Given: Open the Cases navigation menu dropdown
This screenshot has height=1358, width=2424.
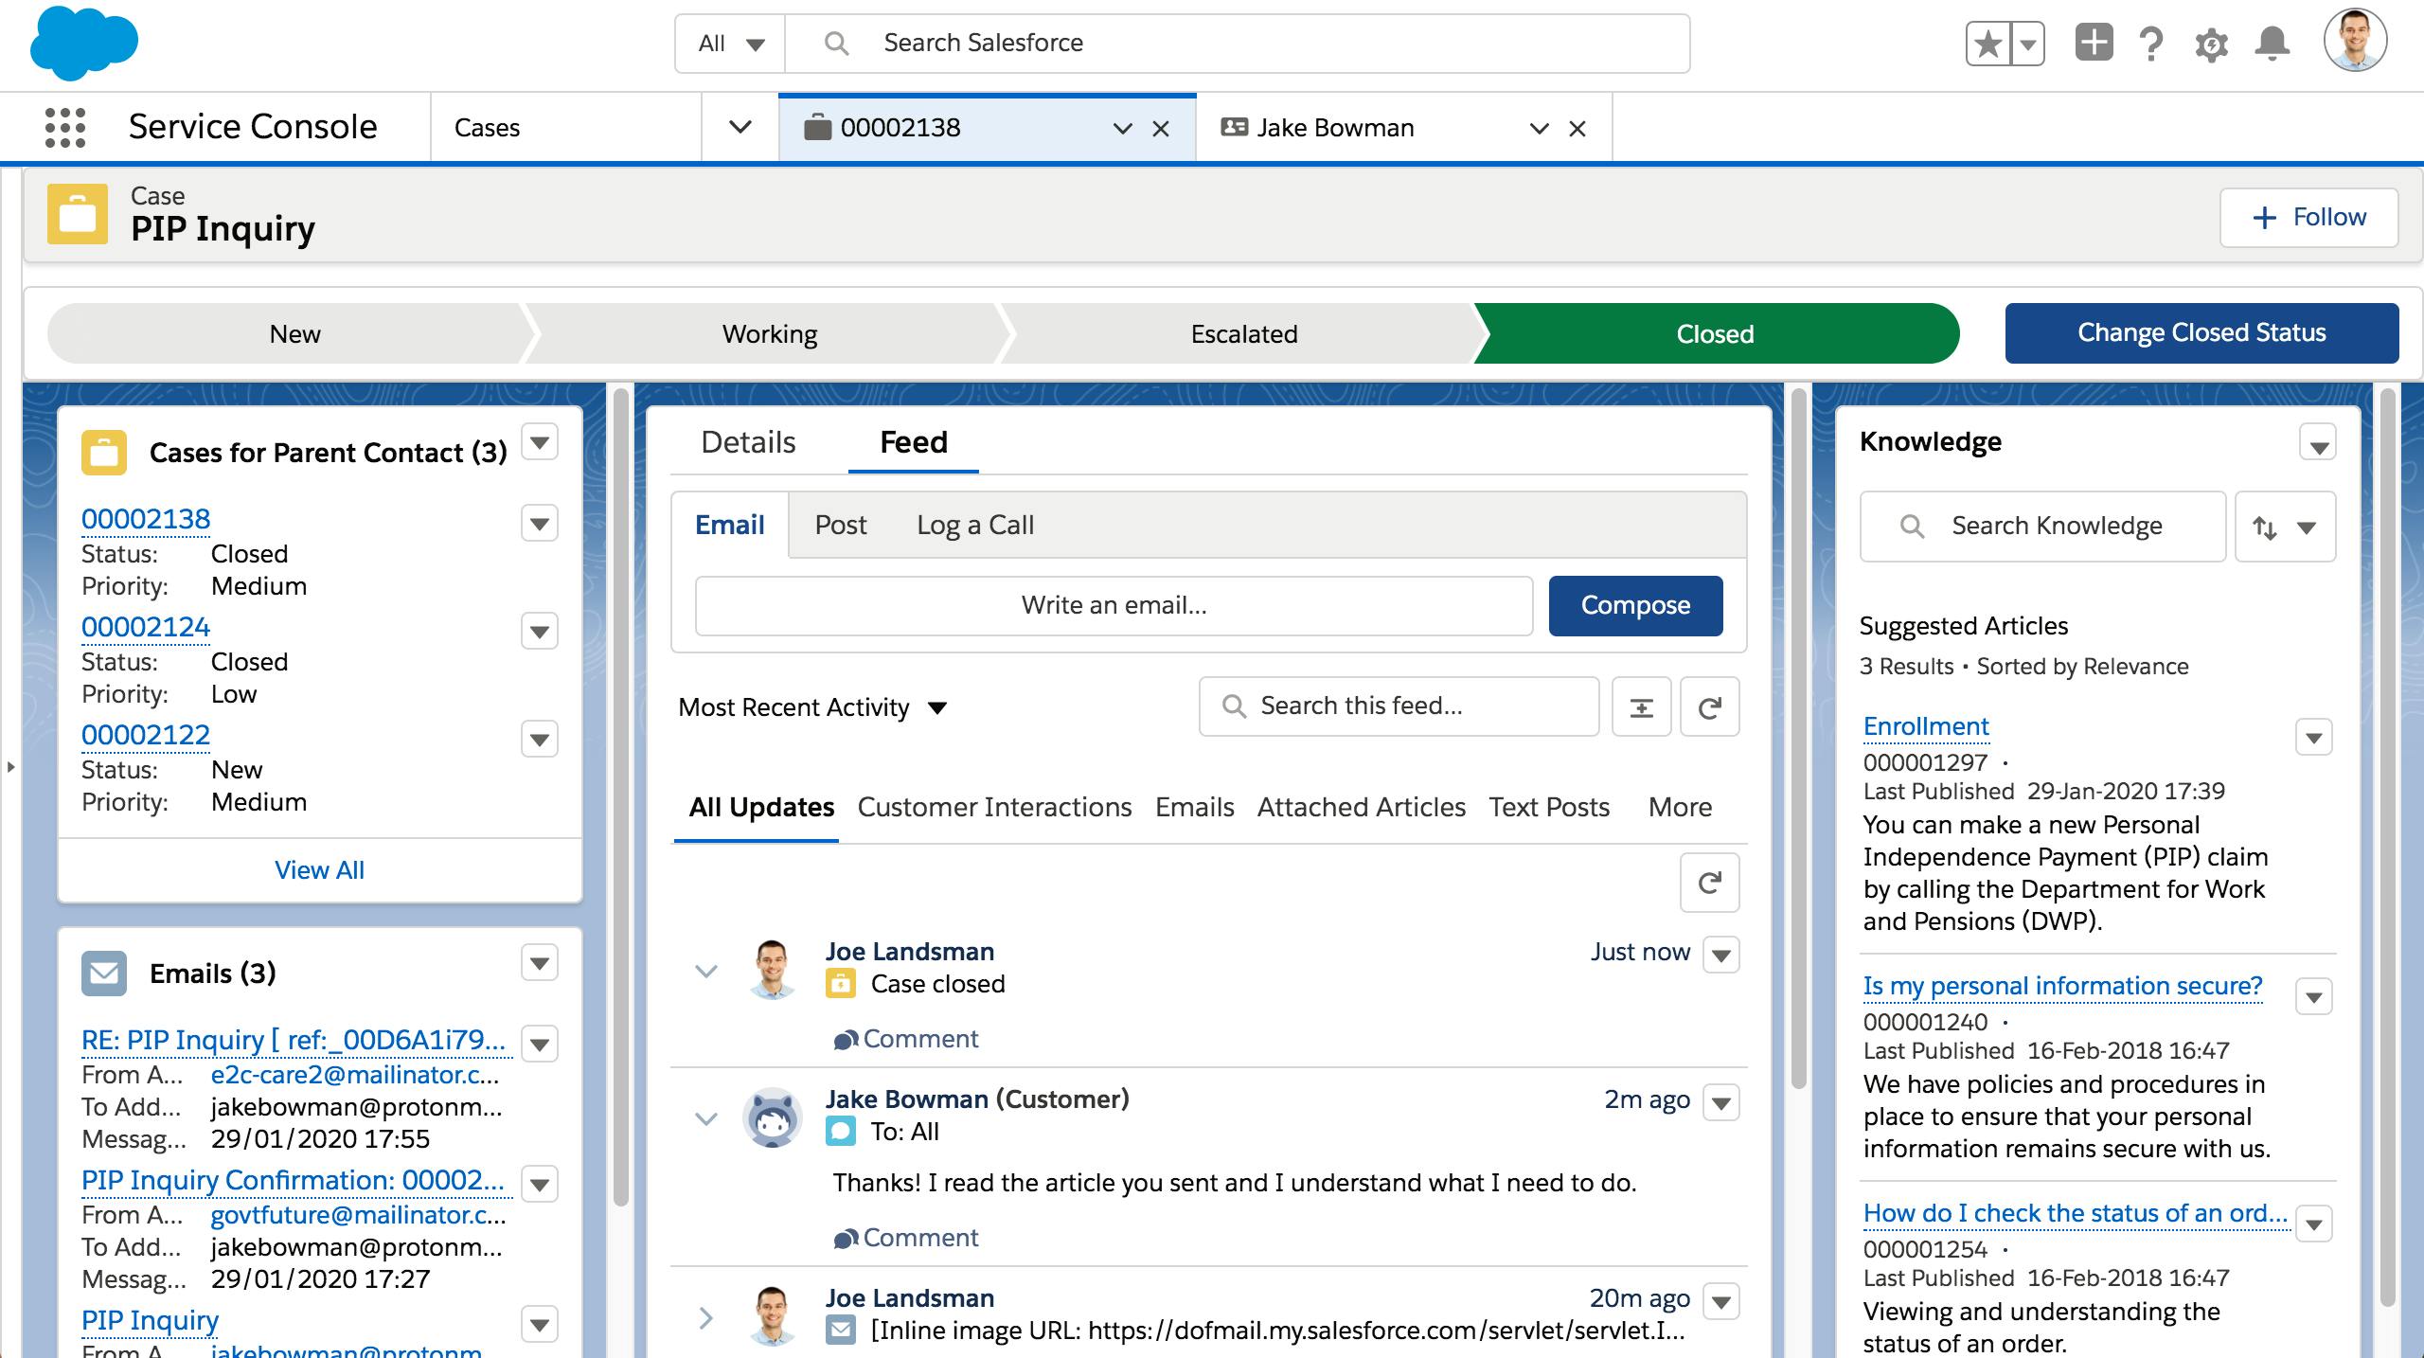Looking at the screenshot, I should tap(740, 128).
